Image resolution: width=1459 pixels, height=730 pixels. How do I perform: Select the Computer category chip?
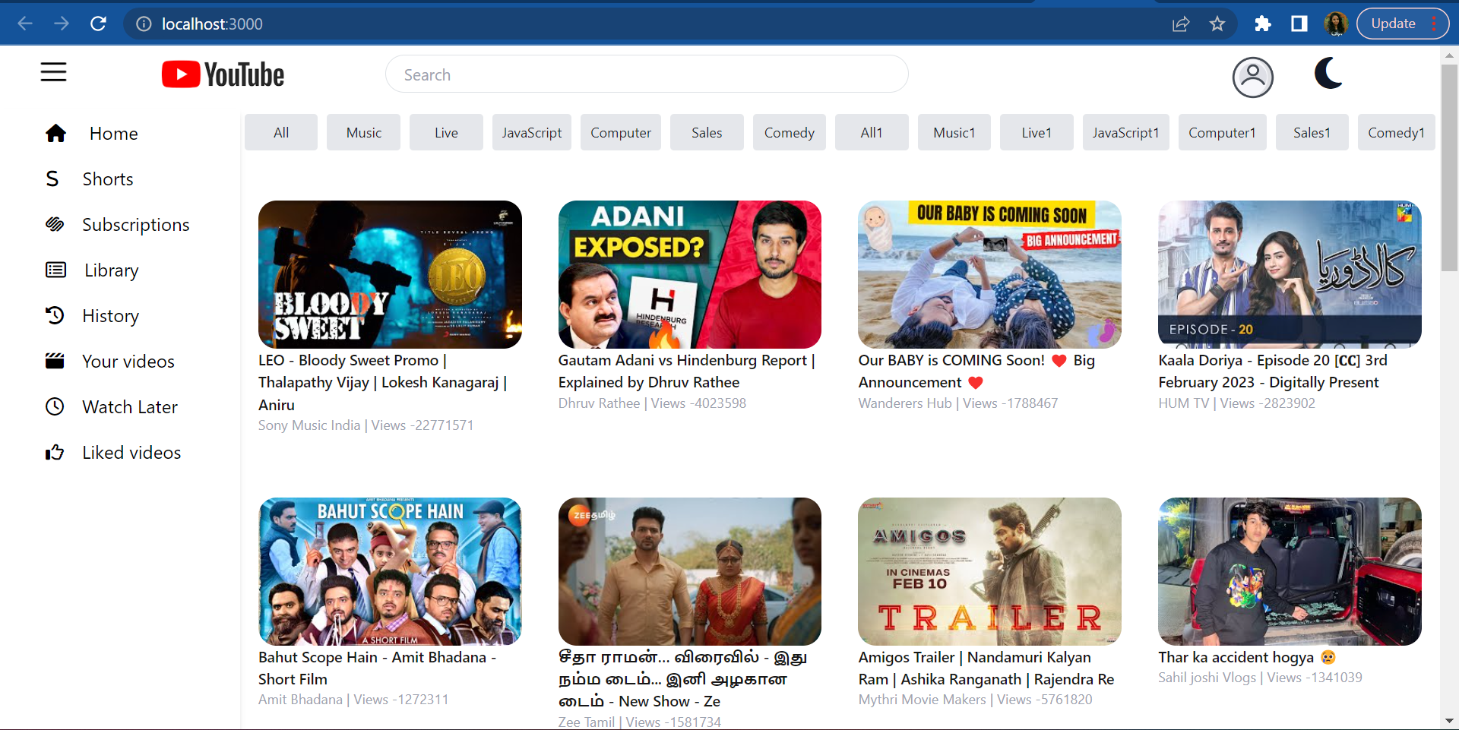[x=621, y=132]
